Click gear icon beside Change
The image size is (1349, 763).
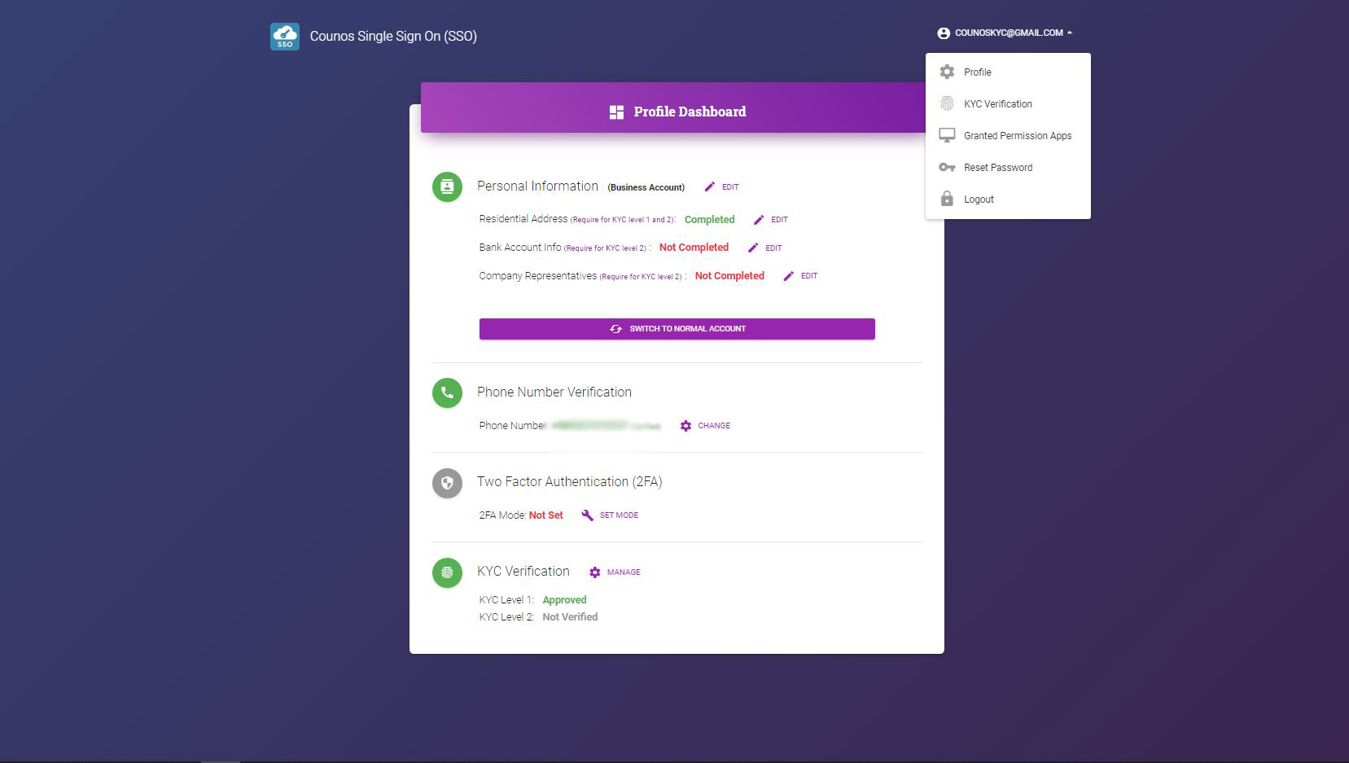[685, 426]
